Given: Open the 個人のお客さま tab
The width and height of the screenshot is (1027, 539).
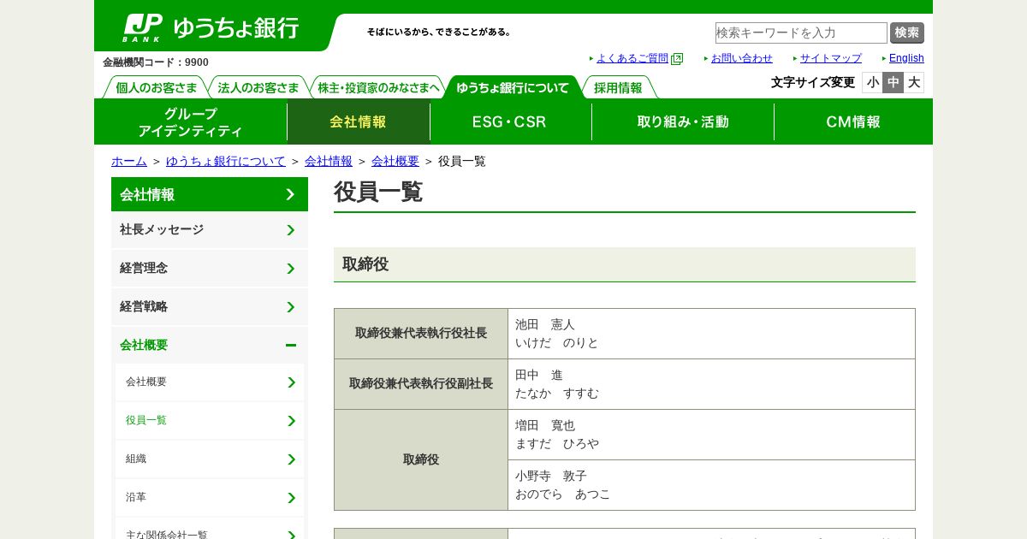Looking at the screenshot, I should [x=156, y=87].
